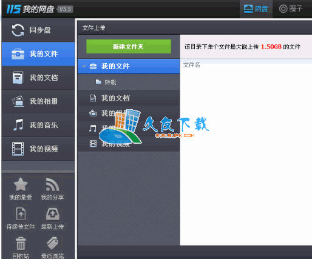The height and width of the screenshot is (259, 312).
Task: Select 我的相册 label in left menu
Action: point(44,101)
